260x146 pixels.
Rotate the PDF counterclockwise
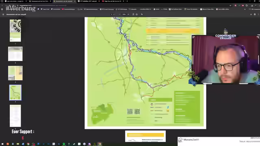[x=137, y=15]
